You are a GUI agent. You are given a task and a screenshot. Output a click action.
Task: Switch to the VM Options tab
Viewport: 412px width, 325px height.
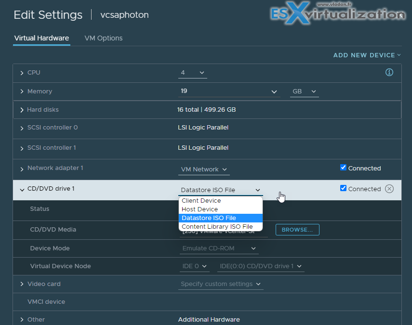(x=104, y=39)
